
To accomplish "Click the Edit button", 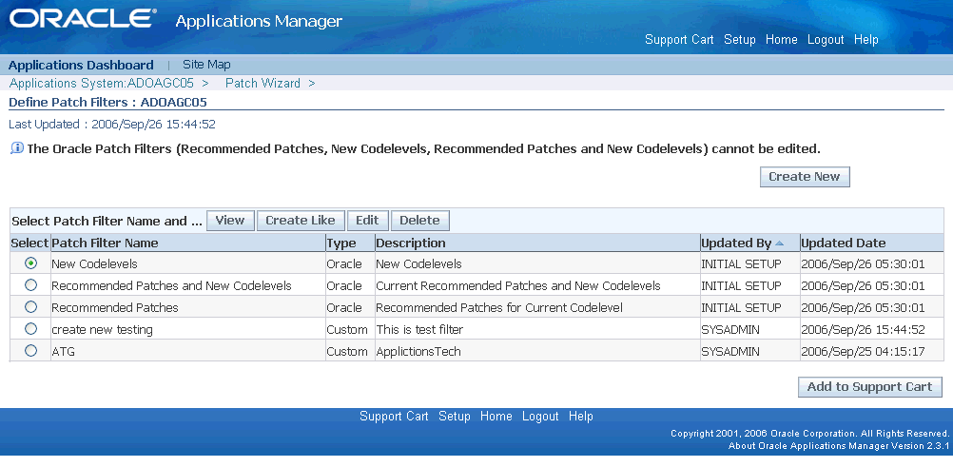I will click(367, 221).
